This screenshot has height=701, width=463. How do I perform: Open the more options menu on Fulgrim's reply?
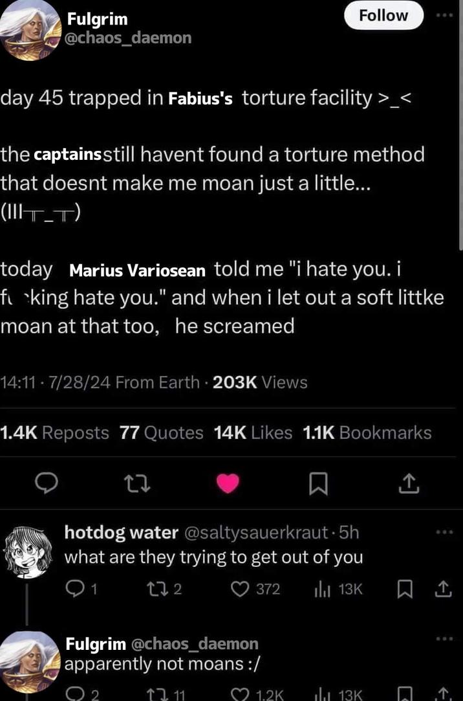(445, 638)
